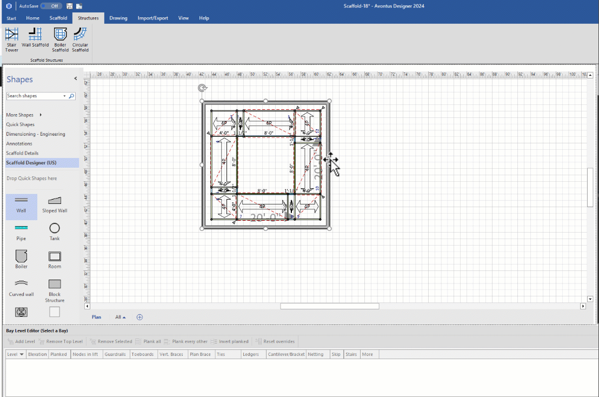
Task: Select the Curved wall shape
Action: (x=21, y=287)
